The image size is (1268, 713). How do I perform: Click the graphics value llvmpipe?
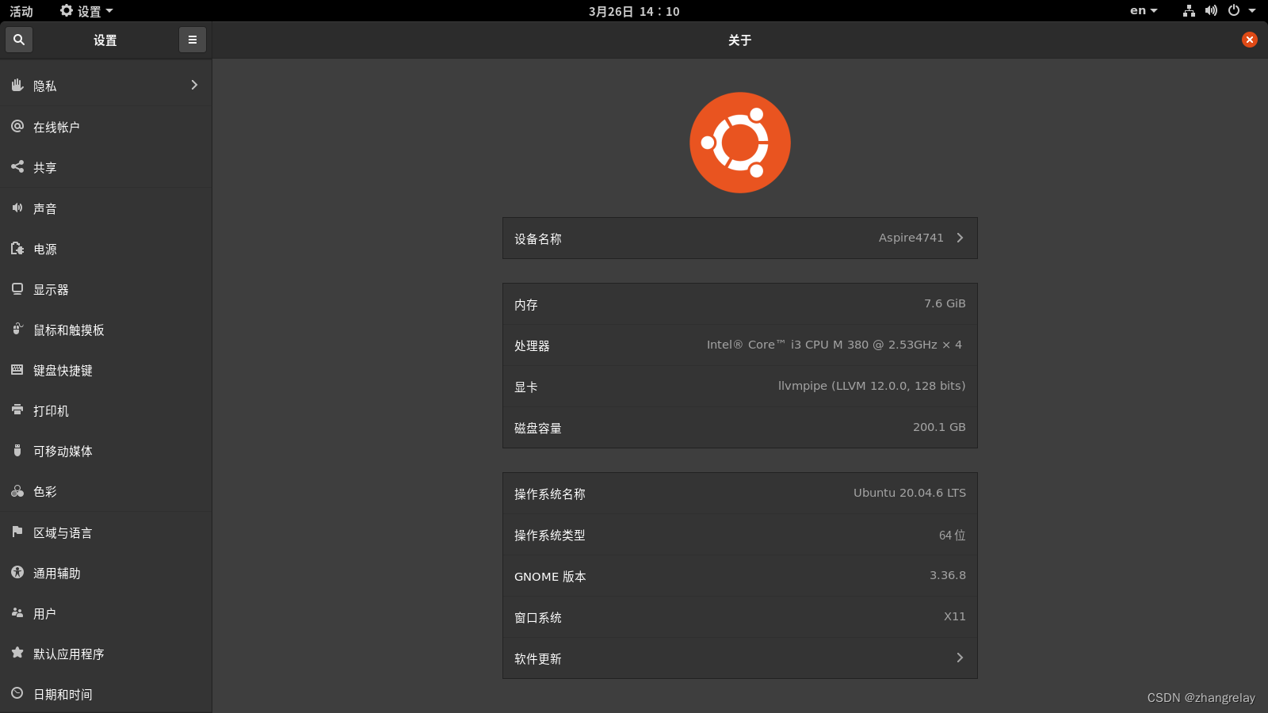click(x=872, y=386)
